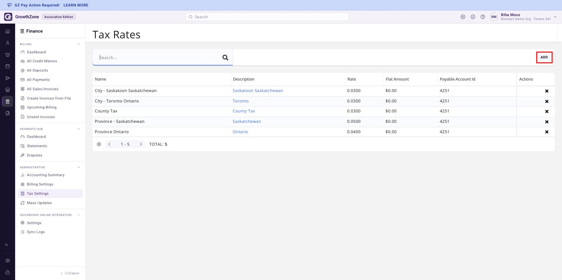Click LEARN MORE in the banner
This screenshot has width=562, height=280.
point(76,5)
